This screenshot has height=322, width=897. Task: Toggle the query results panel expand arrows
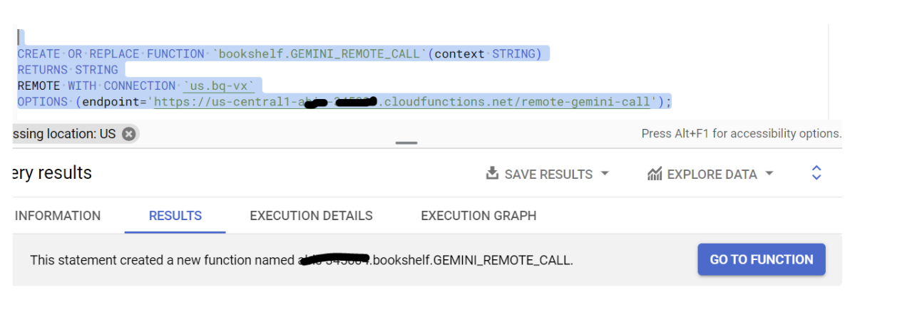pos(816,173)
